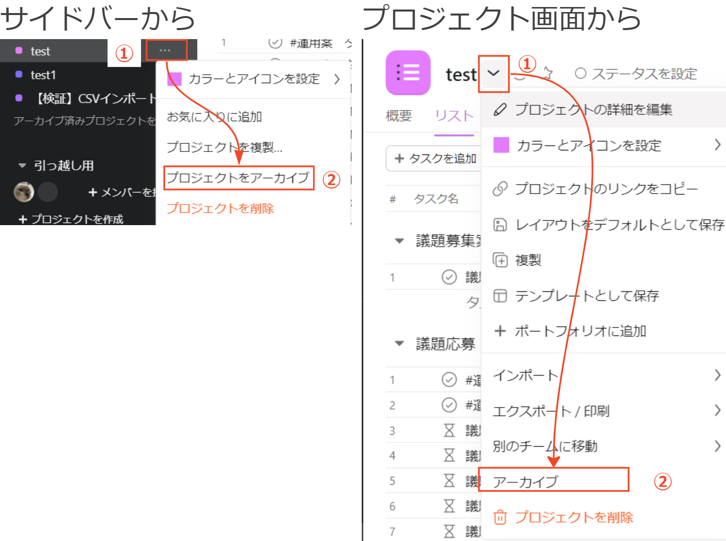Click the link icon for プロジェクトのリンクをコピー
The image size is (726, 541).
[x=500, y=189]
